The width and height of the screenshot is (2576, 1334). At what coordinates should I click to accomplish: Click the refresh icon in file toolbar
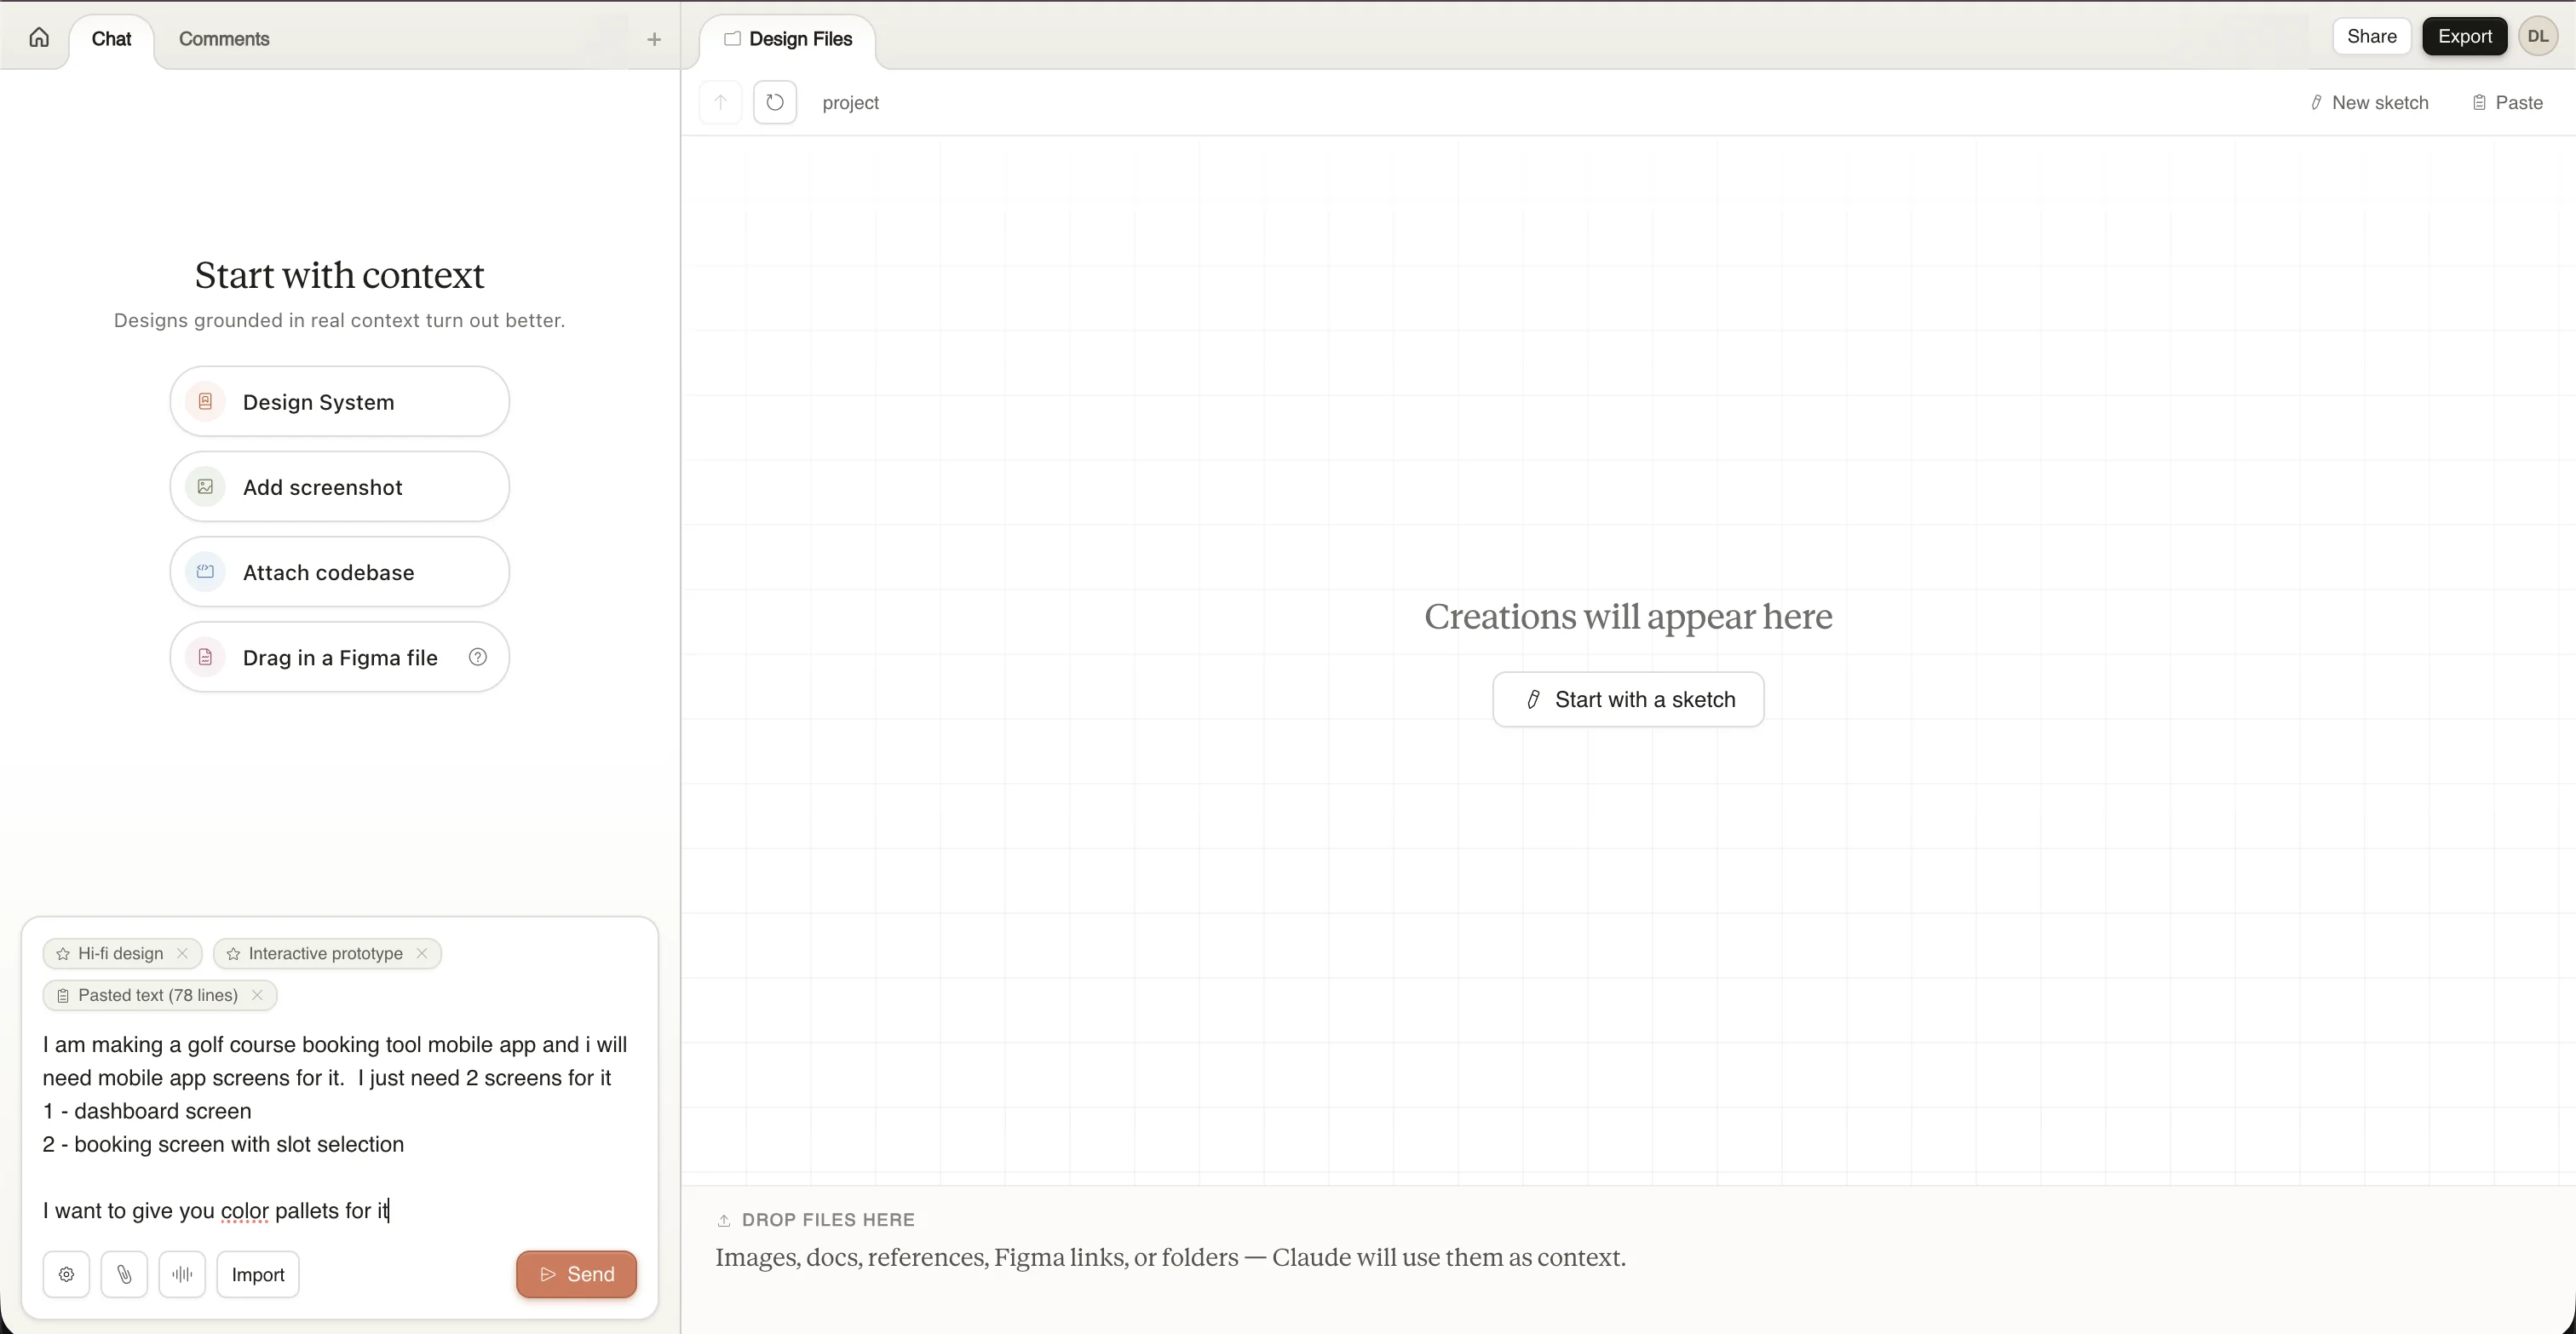click(774, 102)
